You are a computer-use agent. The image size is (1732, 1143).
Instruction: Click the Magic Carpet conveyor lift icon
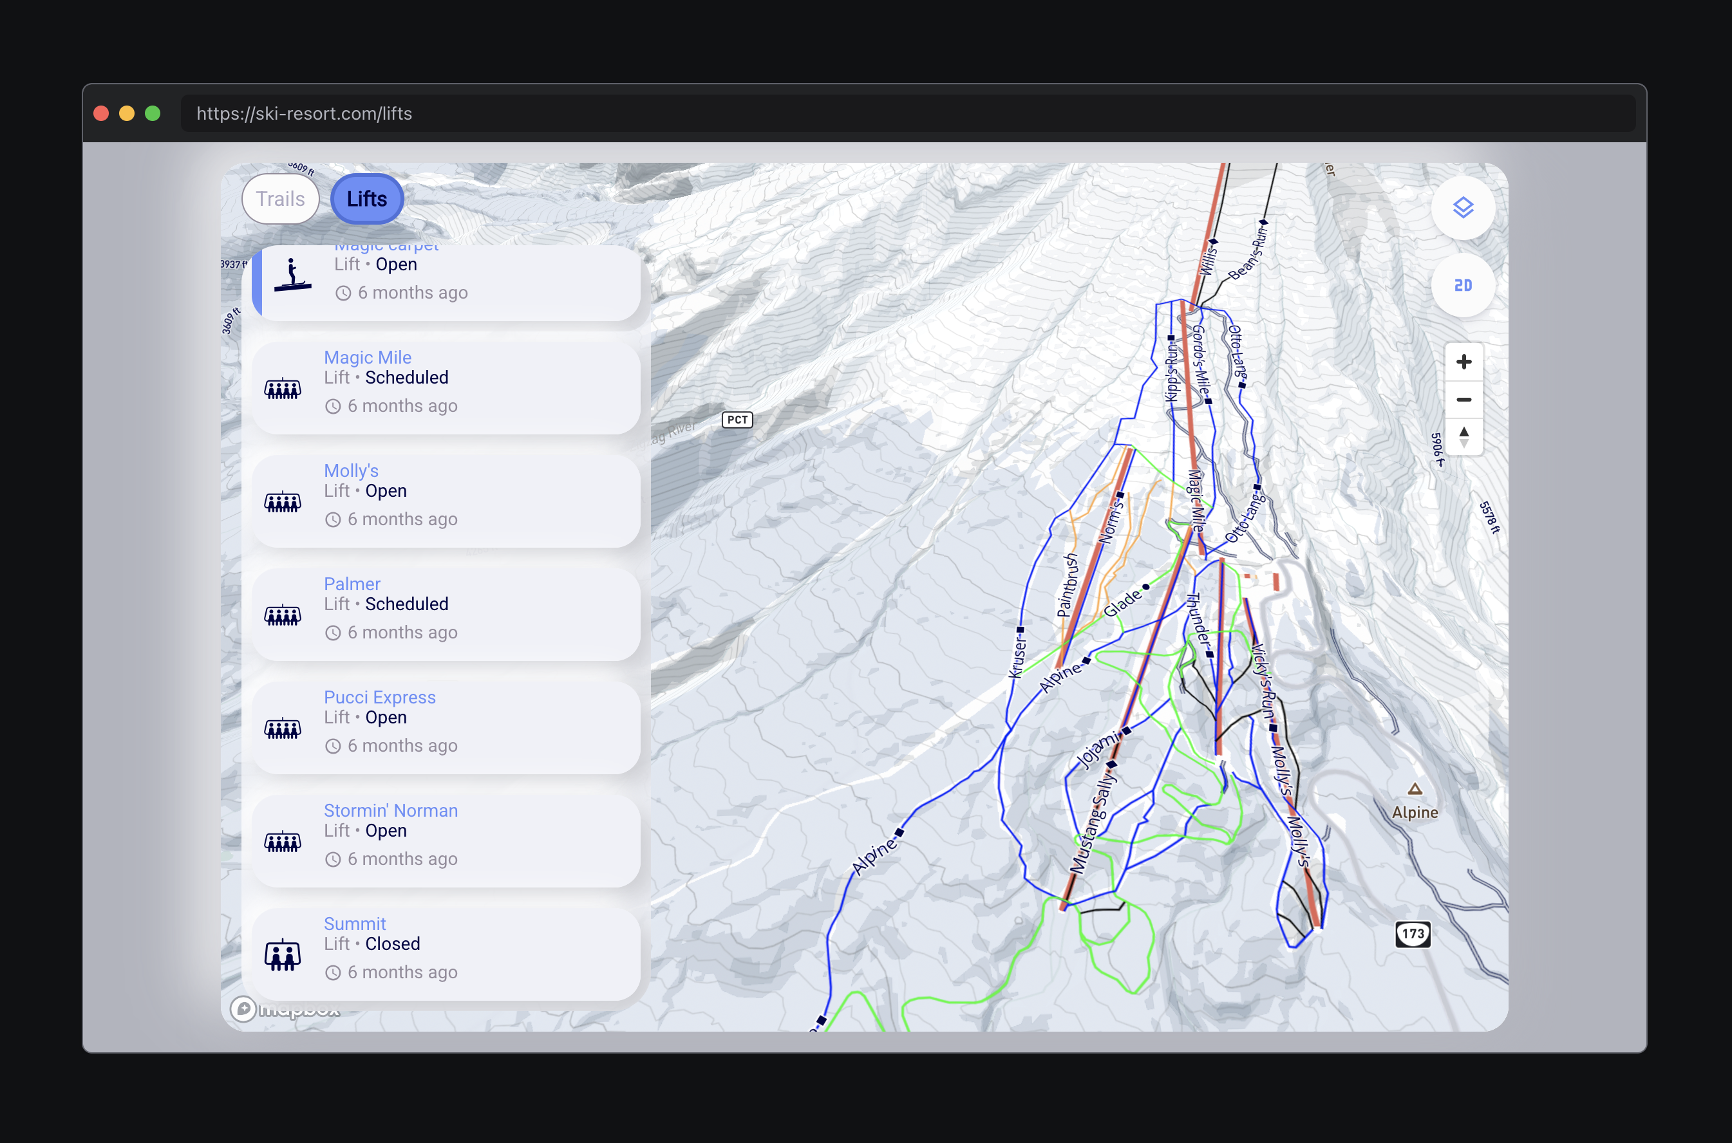coord(292,275)
